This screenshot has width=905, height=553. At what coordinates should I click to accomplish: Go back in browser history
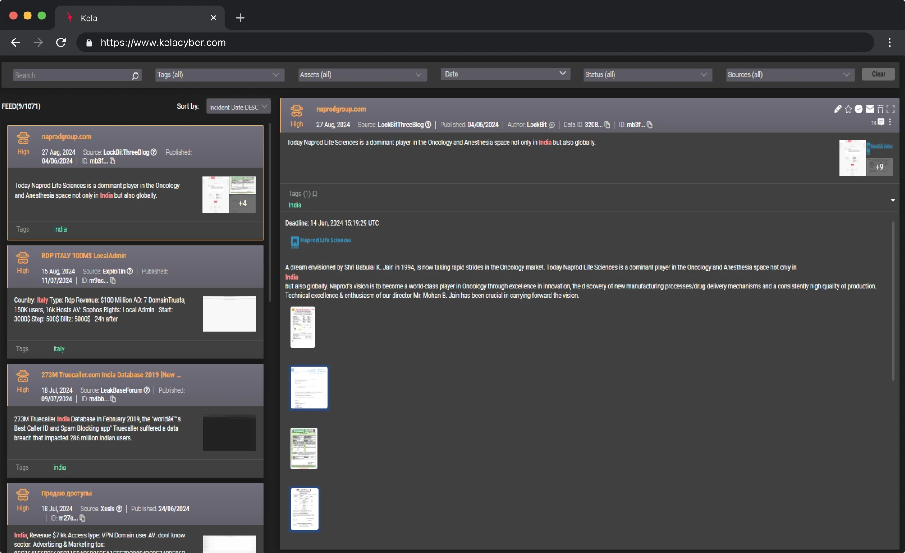16,43
